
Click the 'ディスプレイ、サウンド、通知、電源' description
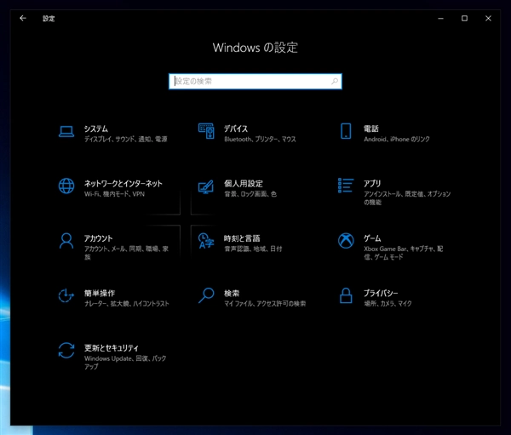tap(126, 139)
